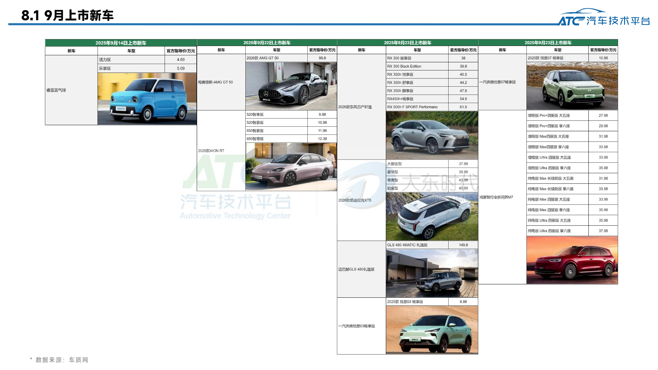Click the 2025年9月14日上市新车 header

(121, 43)
